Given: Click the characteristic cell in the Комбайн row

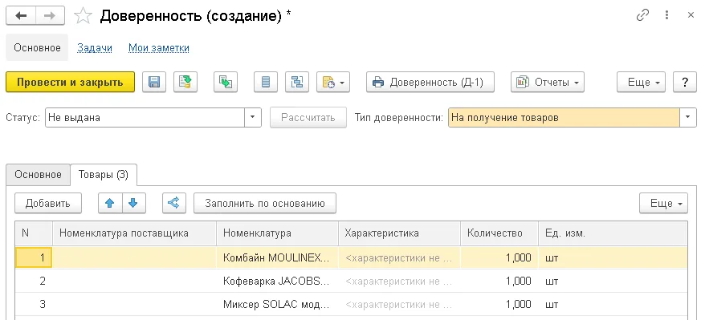Looking at the screenshot, I should [x=400, y=257].
